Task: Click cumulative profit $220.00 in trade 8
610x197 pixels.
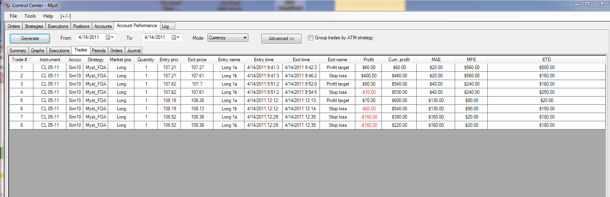Action: (399, 125)
